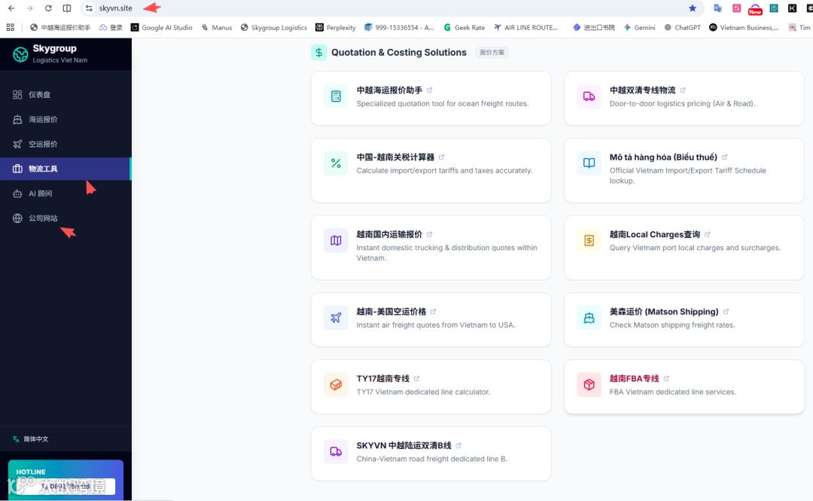813x501 pixels.
Task: Open Mô tả hàng hóa (Biểu thuế) title
Action: pos(663,157)
